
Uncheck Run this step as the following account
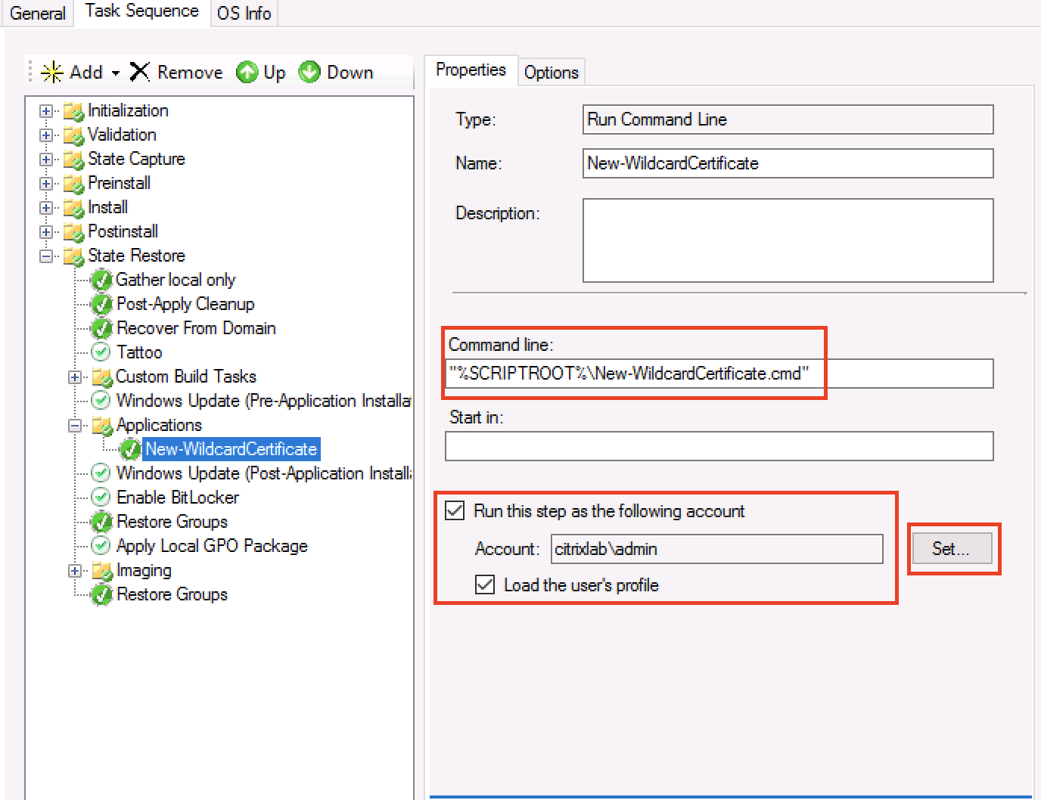point(455,511)
